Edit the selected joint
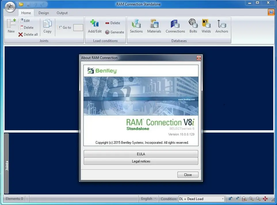The height and width of the screenshot is (205, 277). pyautogui.click(x=25, y=20)
